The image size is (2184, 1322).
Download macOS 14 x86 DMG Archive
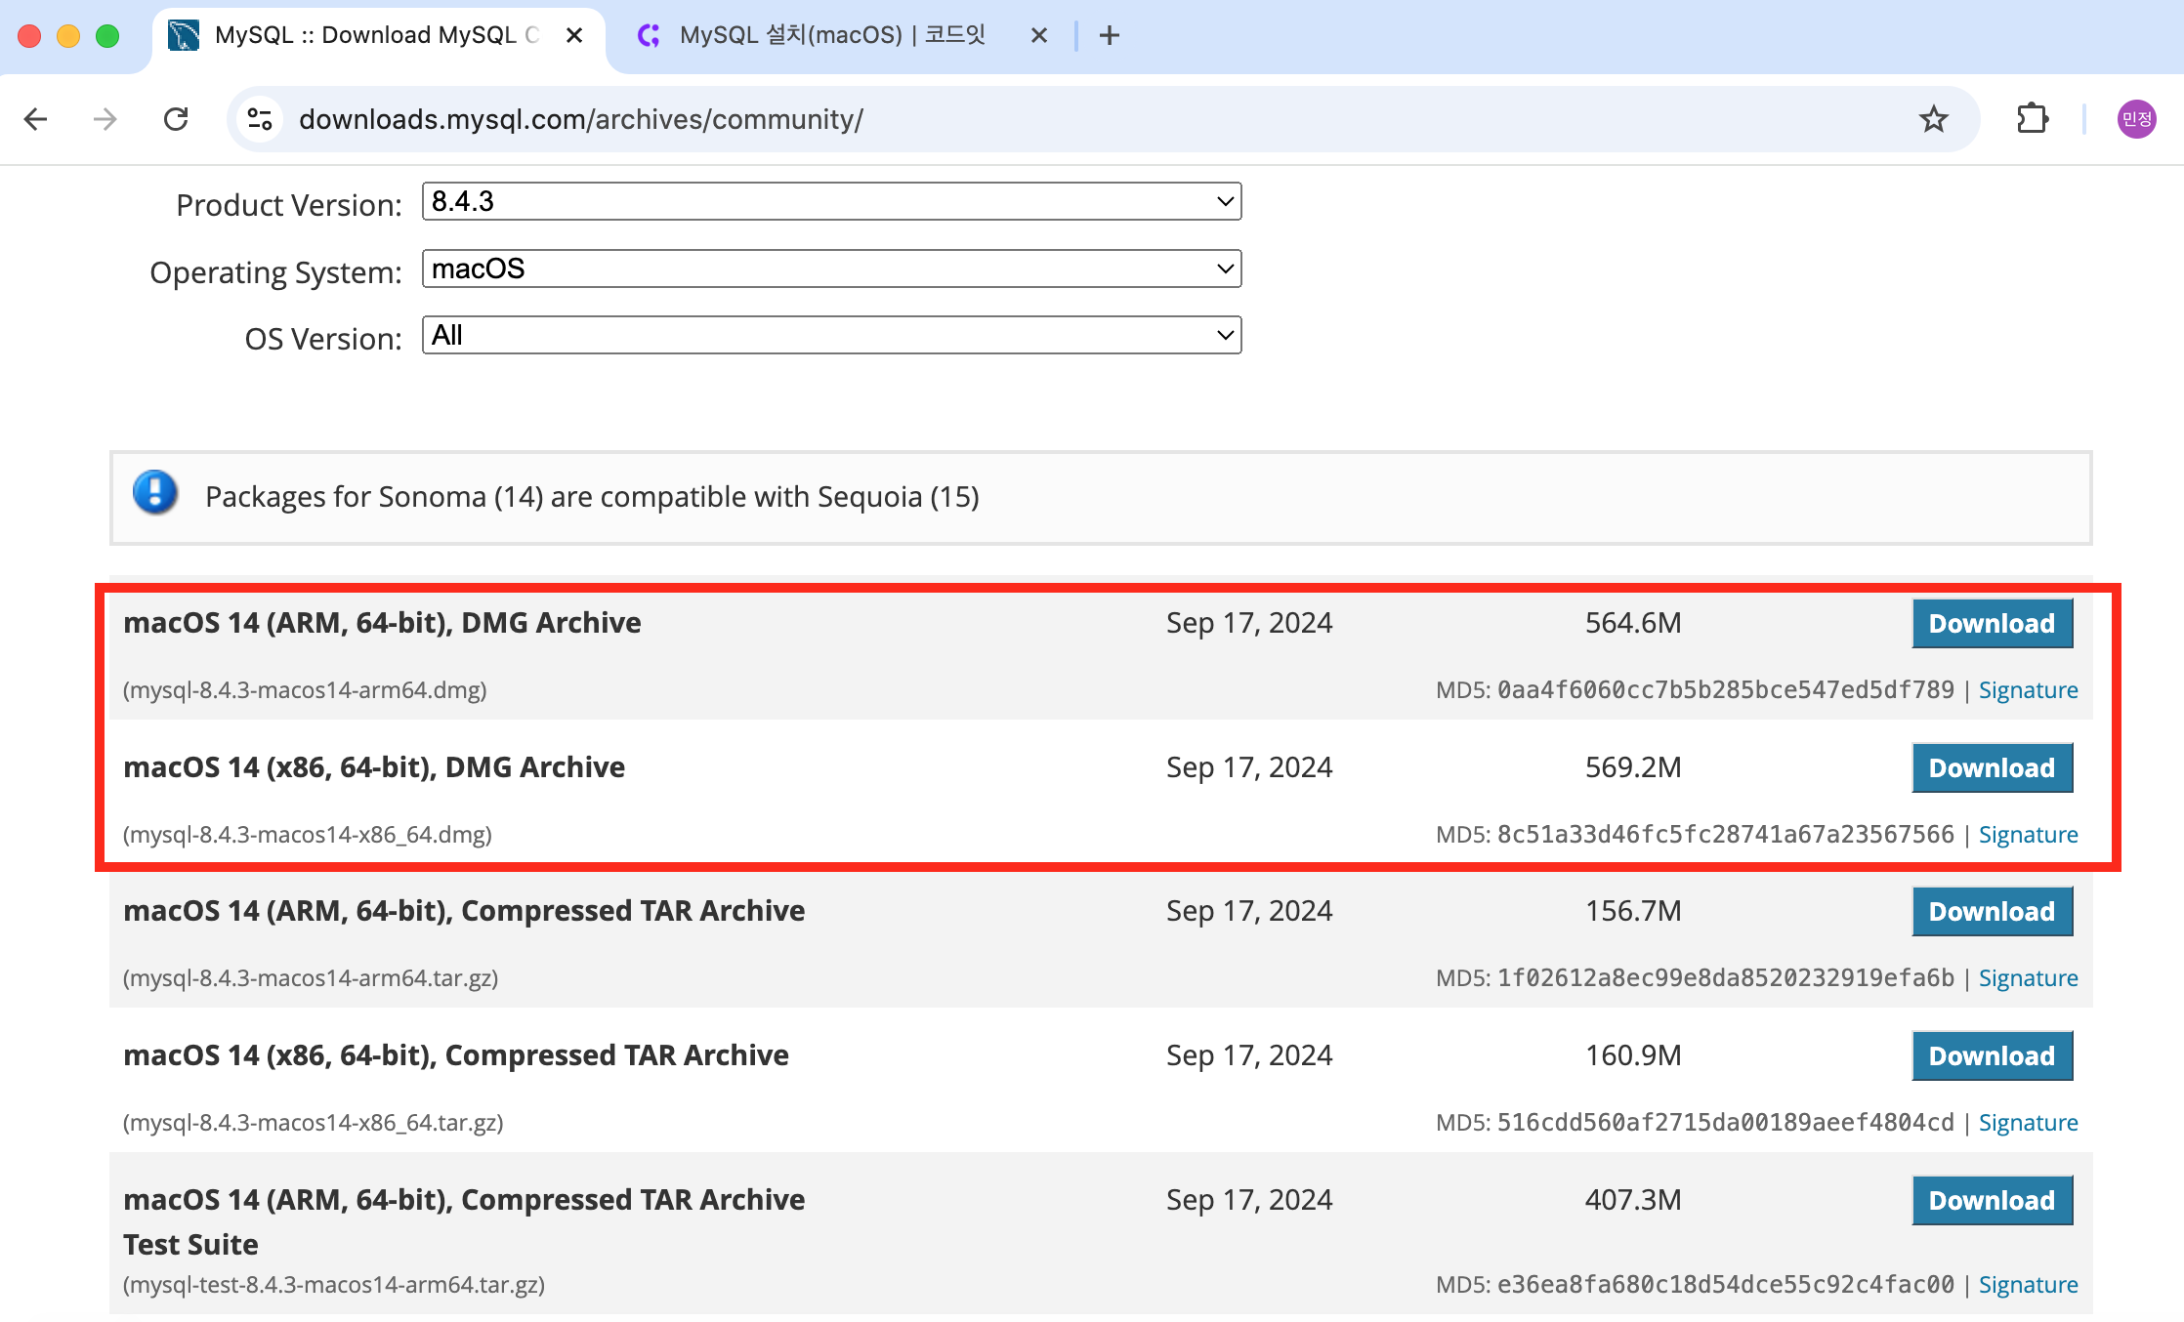click(x=1992, y=768)
